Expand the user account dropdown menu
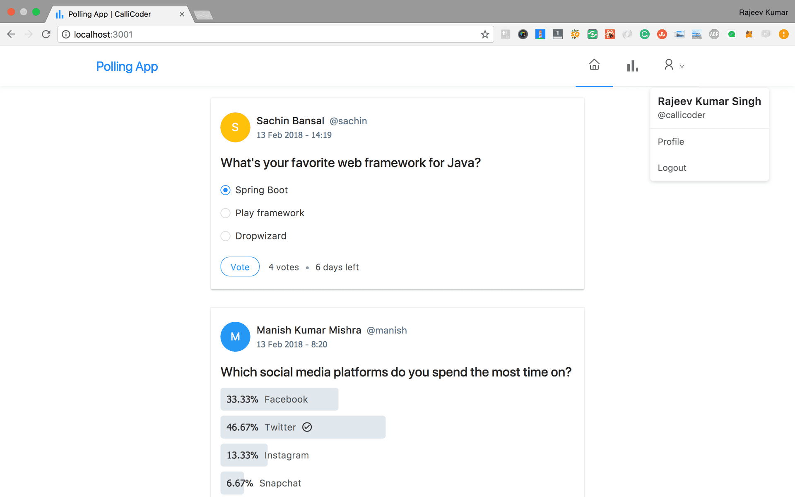Image resolution: width=795 pixels, height=497 pixels. [672, 65]
